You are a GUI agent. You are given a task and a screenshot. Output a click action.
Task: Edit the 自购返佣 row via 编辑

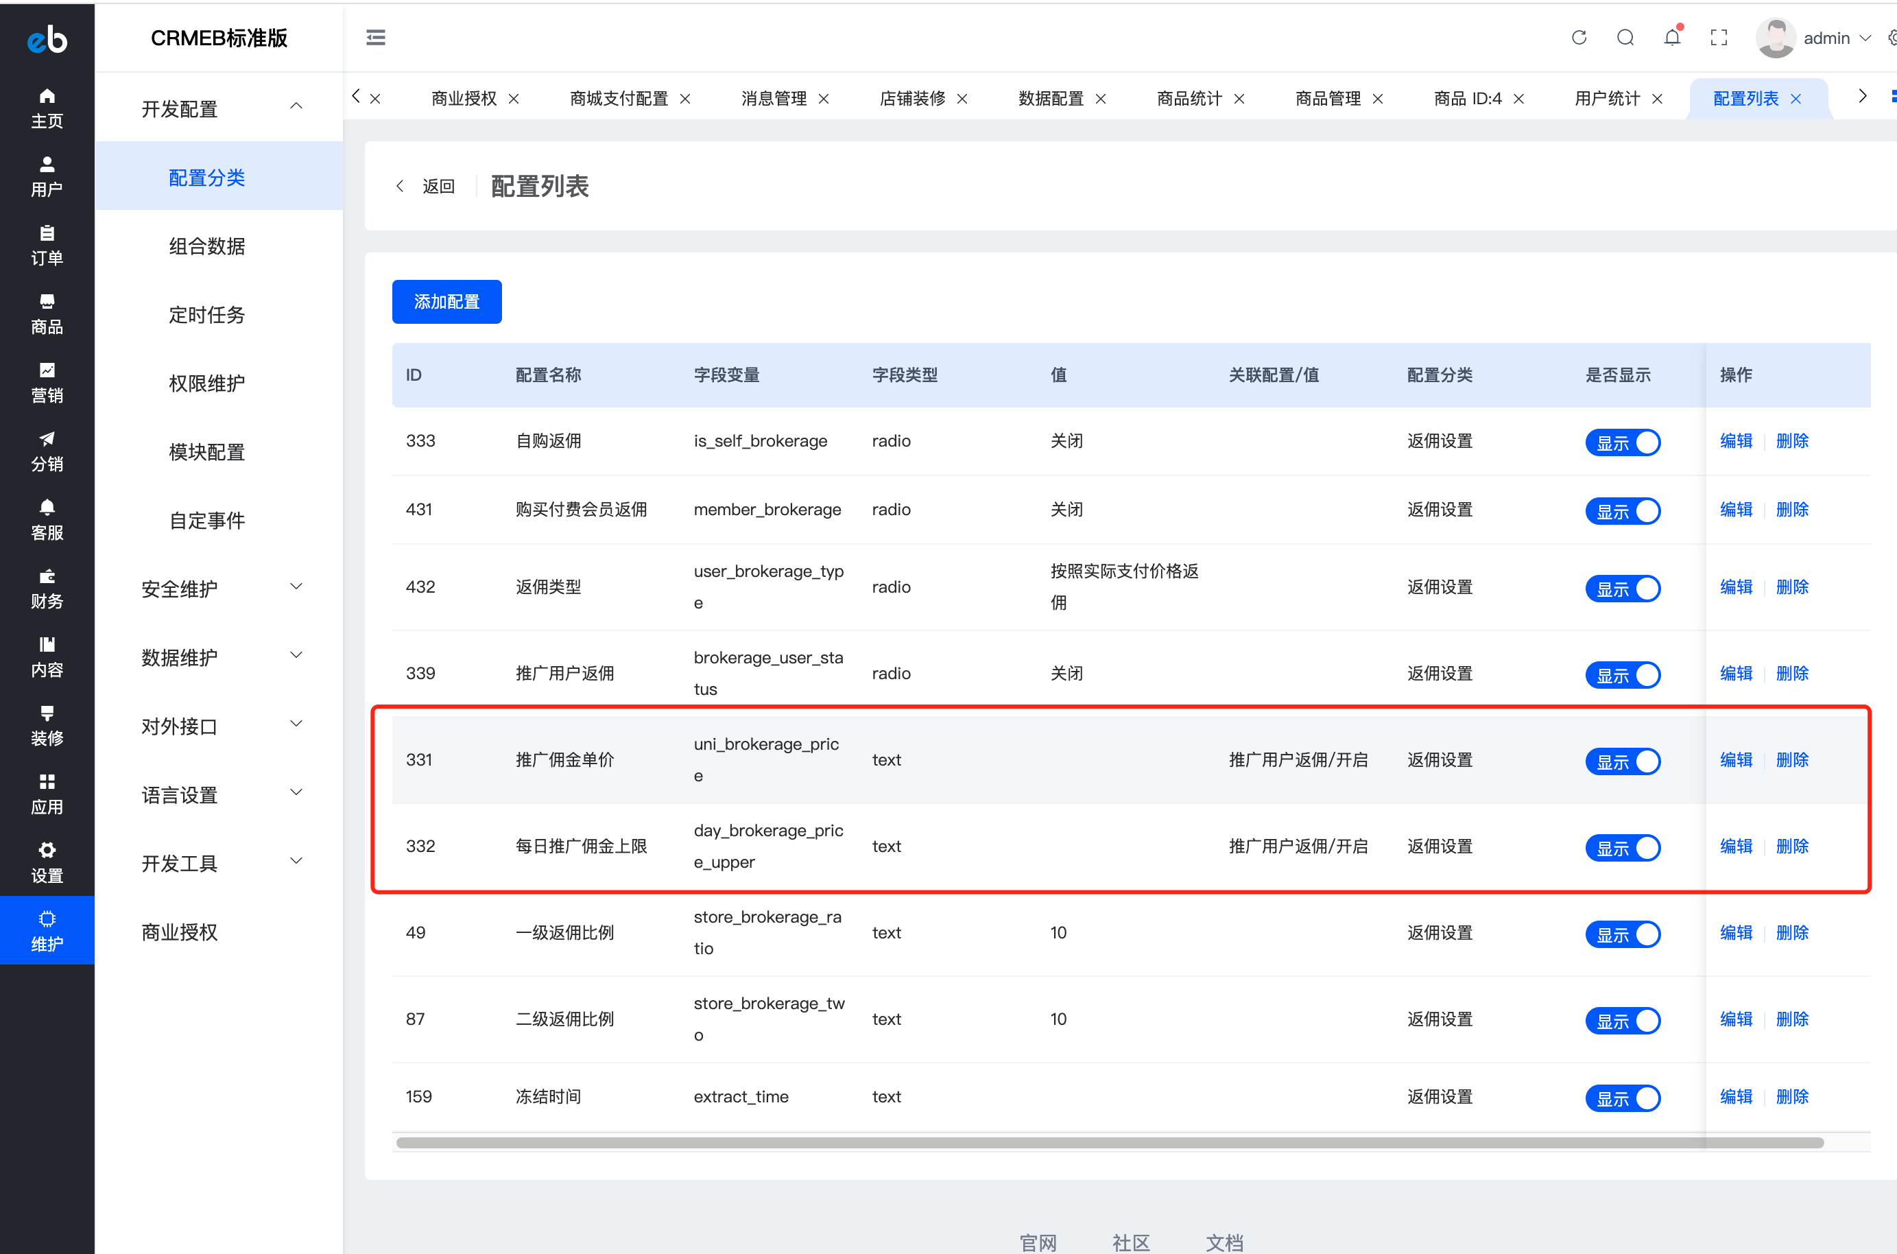1736,440
